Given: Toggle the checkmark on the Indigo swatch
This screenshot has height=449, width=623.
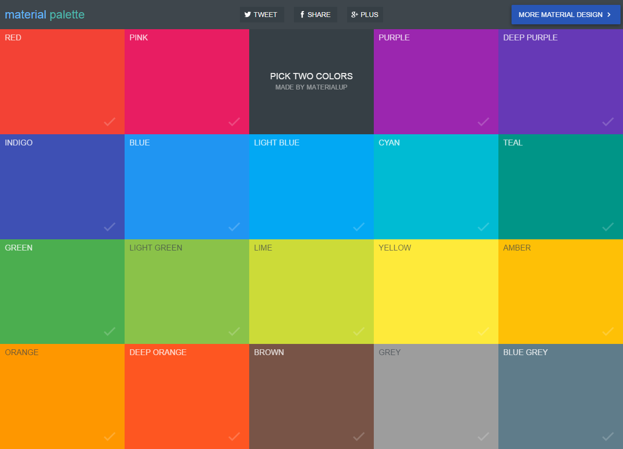Looking at the screenshot, I should (x=110, y=227).
